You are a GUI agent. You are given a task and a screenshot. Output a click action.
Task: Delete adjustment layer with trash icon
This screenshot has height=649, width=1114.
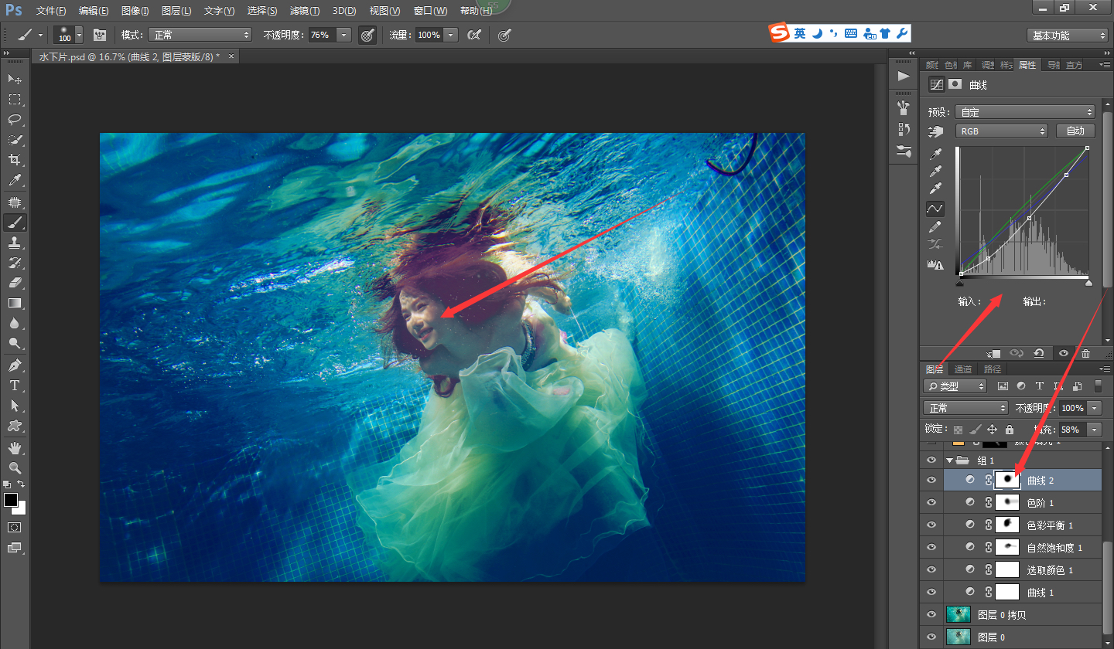[x=1085, y=353]
